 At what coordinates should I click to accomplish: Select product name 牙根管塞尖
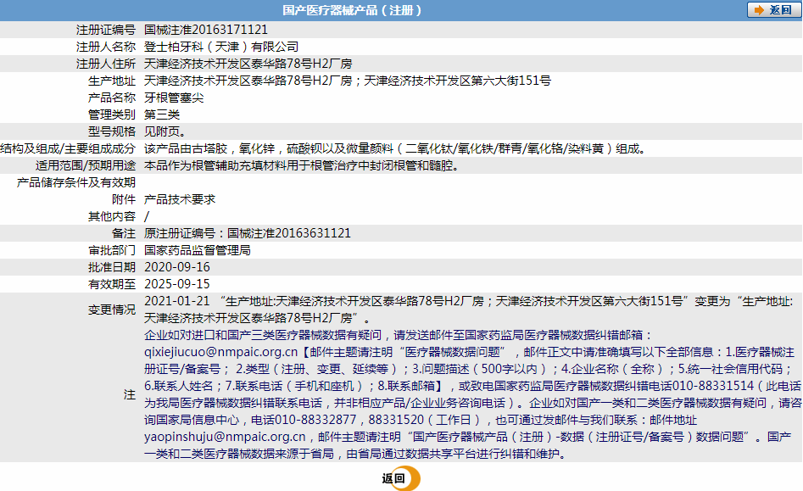(x=174, y=98)
